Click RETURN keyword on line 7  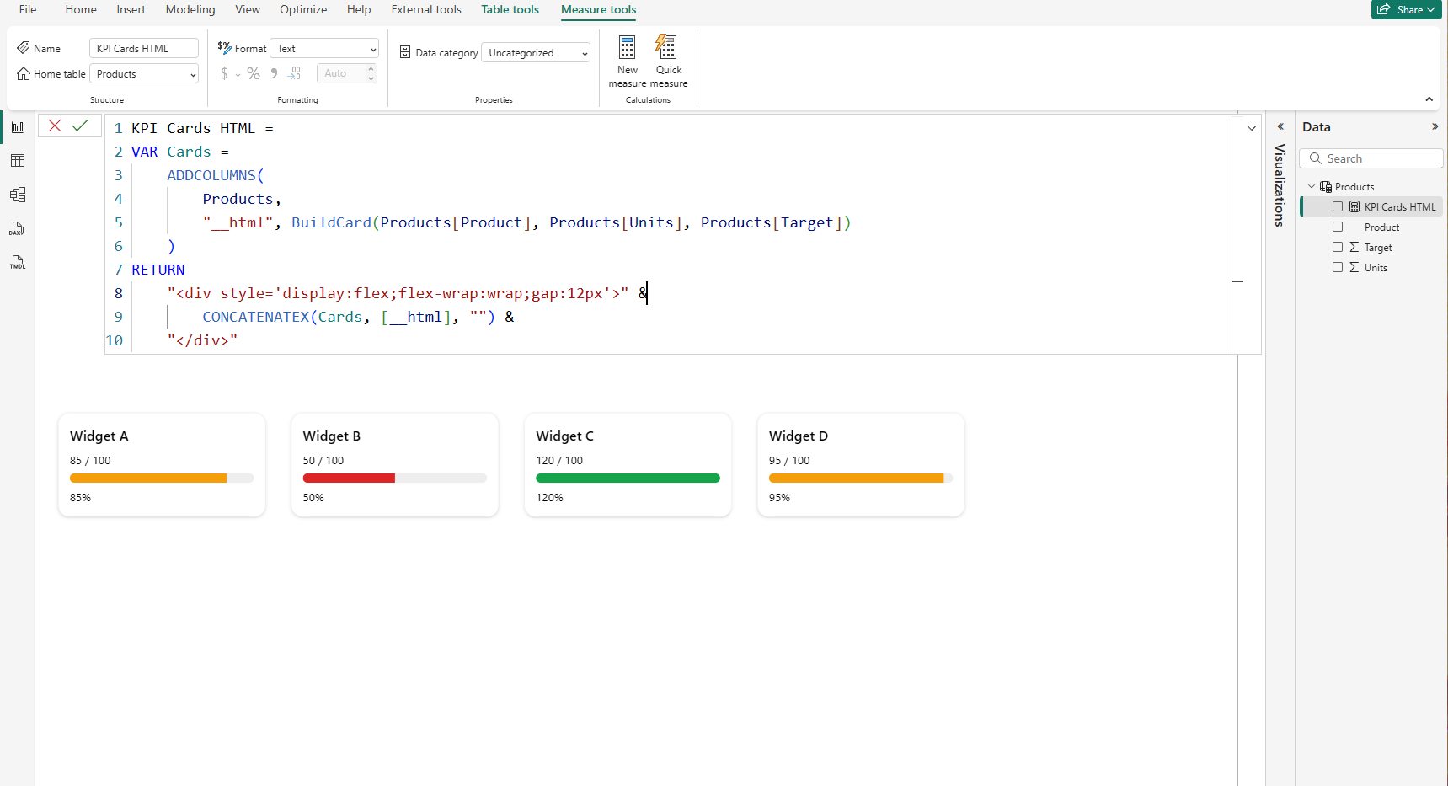click(x=158, y=270)
